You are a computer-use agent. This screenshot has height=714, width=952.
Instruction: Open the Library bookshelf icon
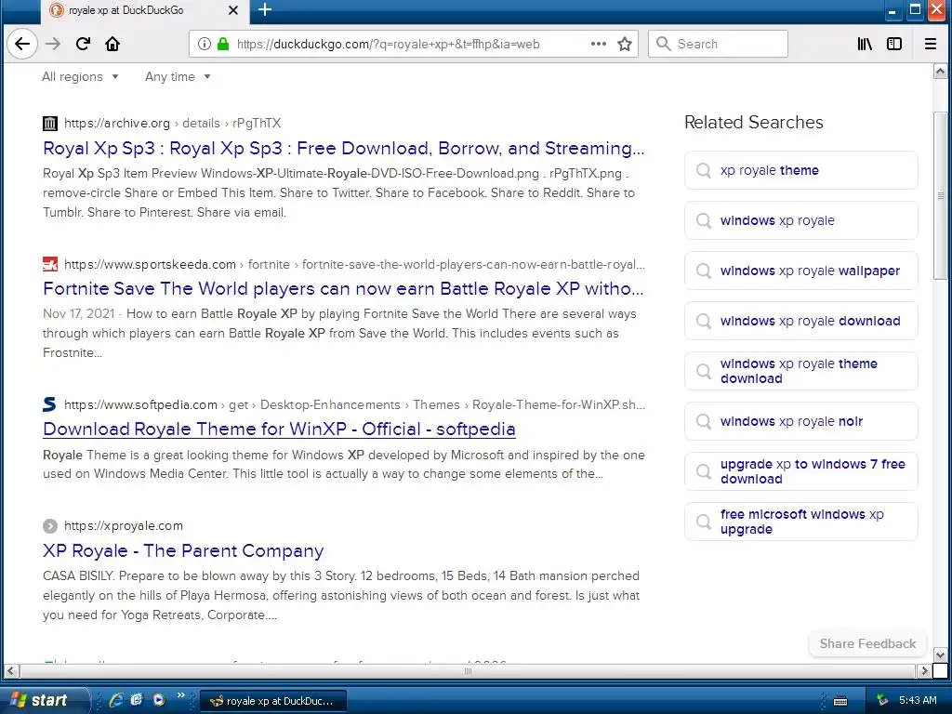point(865,44)
